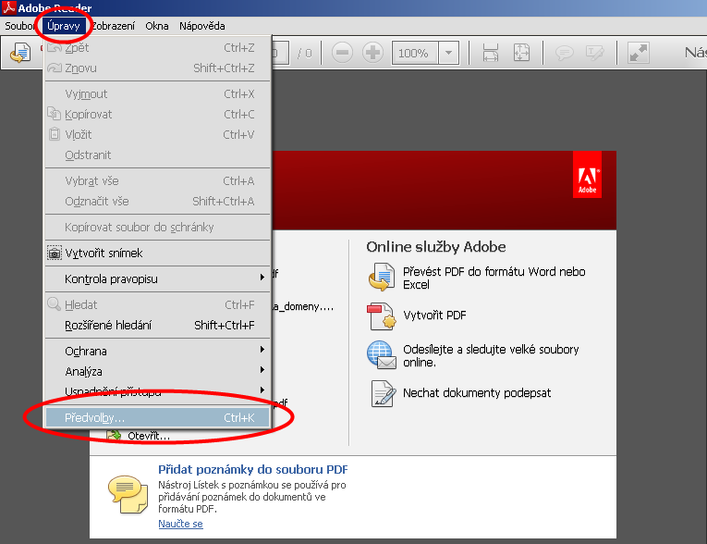Screen dimensions: 707x544
Task: Open the Zobrazení menu
Action: click(x=113, y=26)
